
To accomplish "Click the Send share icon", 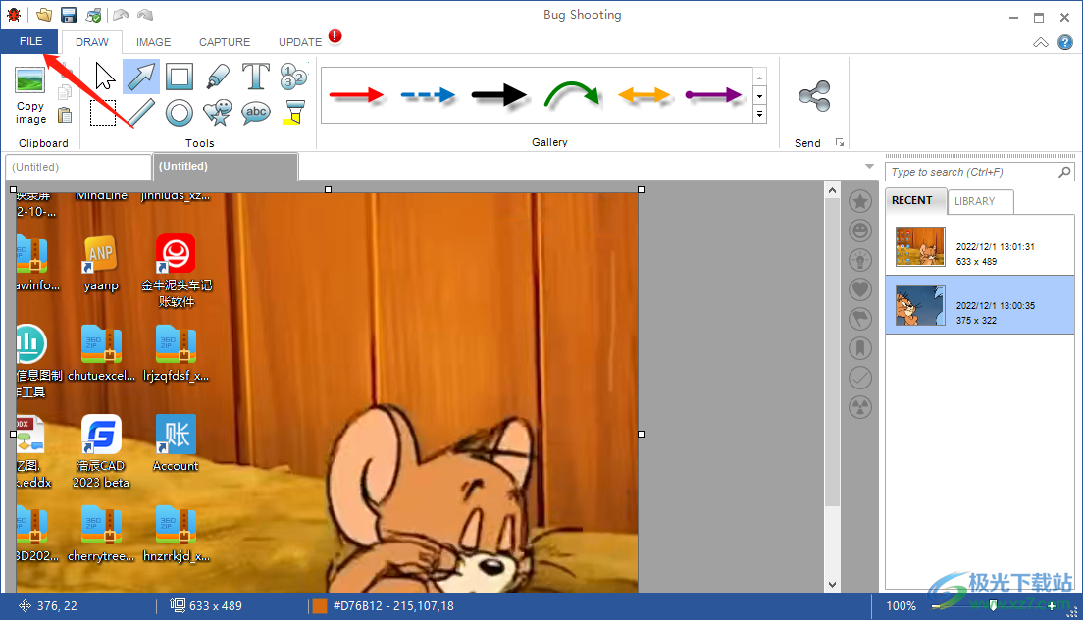I will (813, 96).
